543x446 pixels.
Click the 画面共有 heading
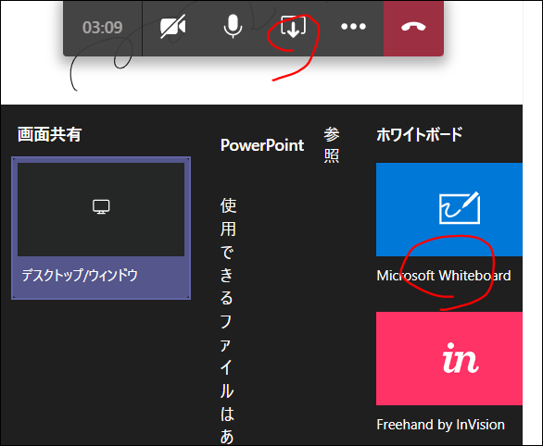pos(49,134)
